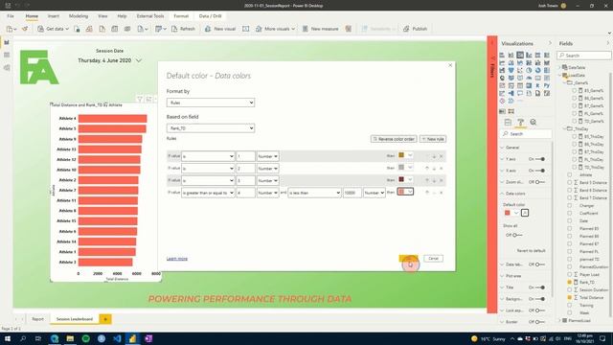Viewport: 613px width, 345px height.
Task: Delete the fourth rule with X
Action: coord(441,193)
